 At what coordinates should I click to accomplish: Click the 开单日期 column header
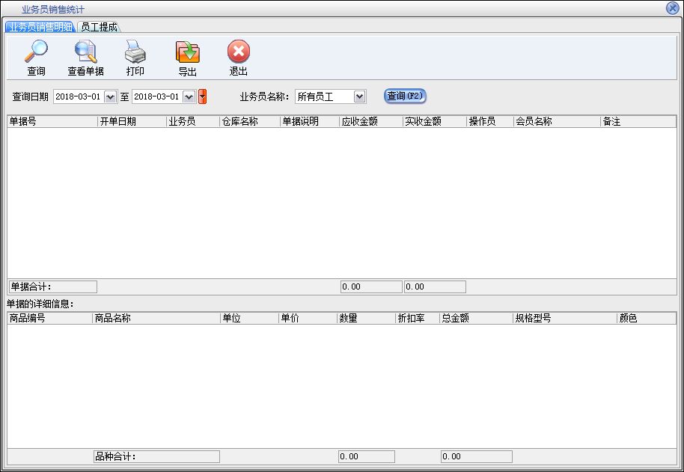coord(132,121)
